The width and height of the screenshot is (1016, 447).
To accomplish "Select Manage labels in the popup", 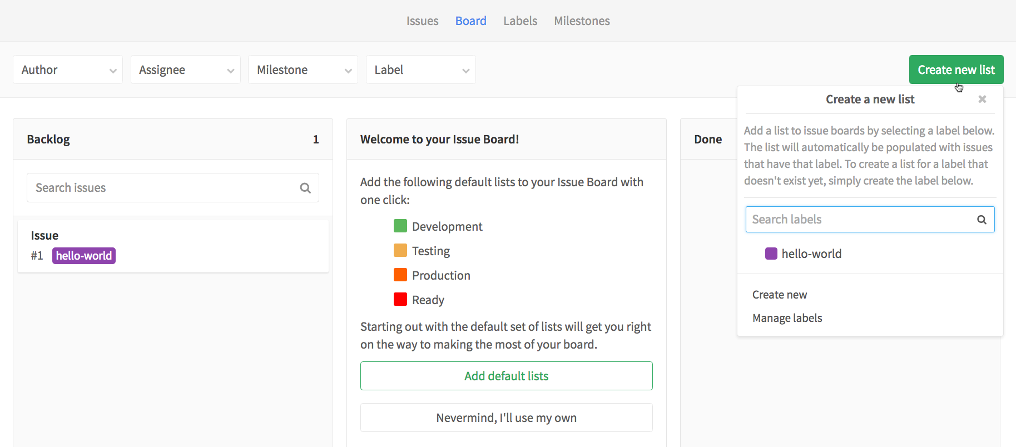I will (x=787, y=318).
